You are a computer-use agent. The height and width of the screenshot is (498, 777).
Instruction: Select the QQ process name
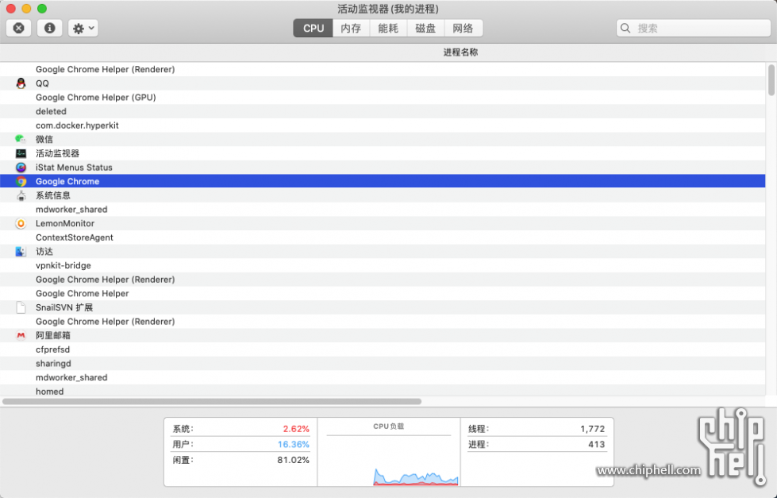pos(42,83)
